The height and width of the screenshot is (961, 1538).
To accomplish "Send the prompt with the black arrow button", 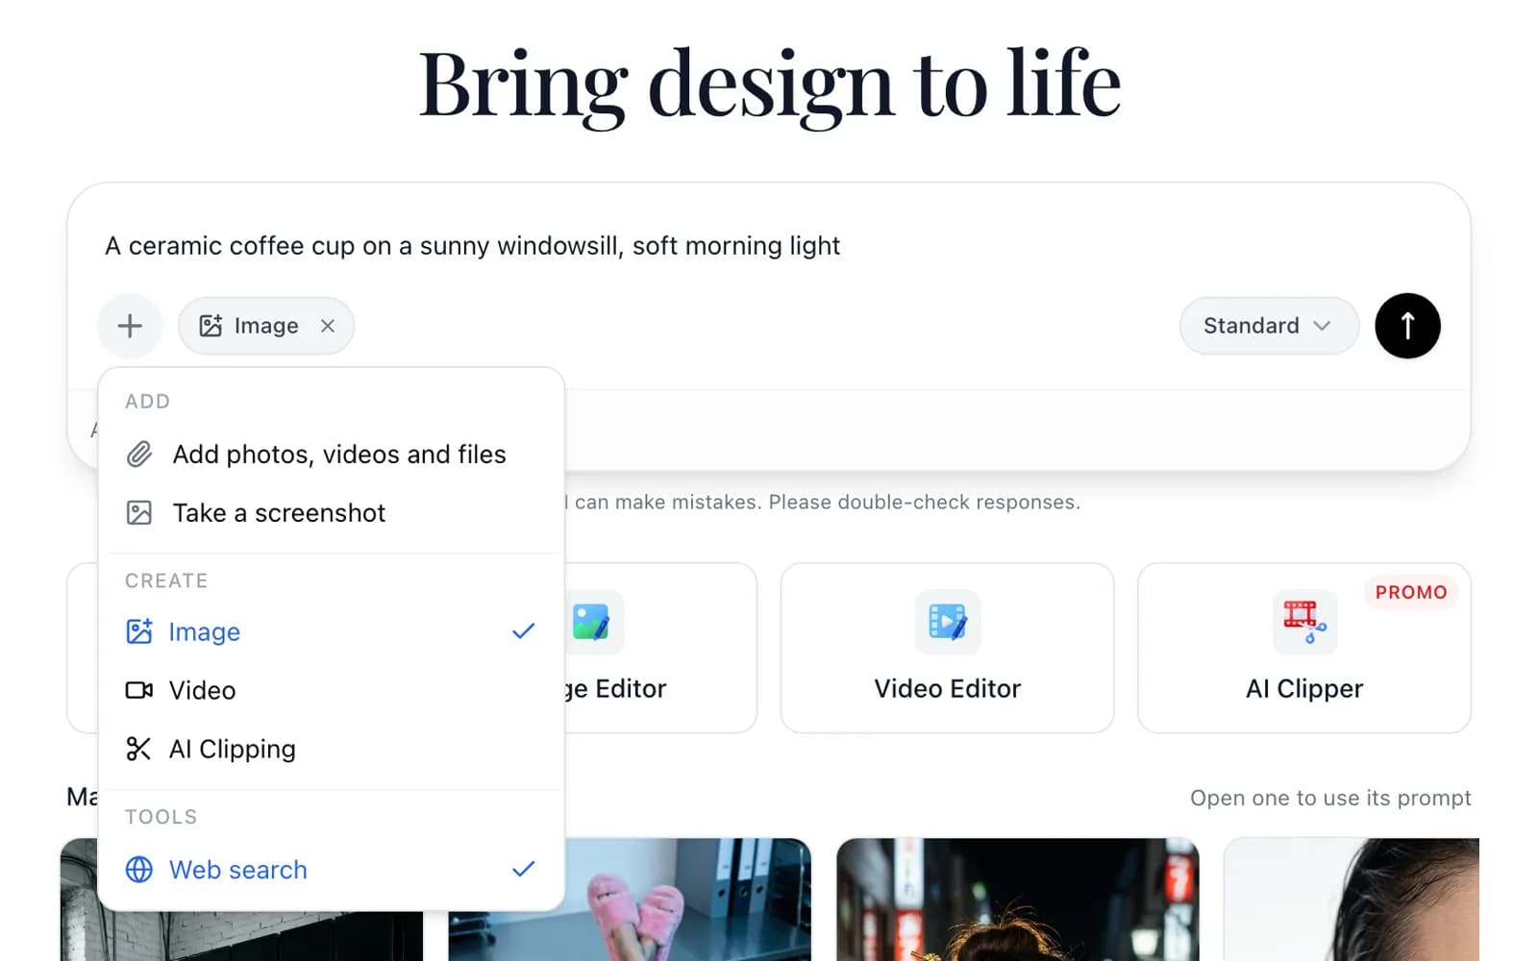I will coord(1407,326).
